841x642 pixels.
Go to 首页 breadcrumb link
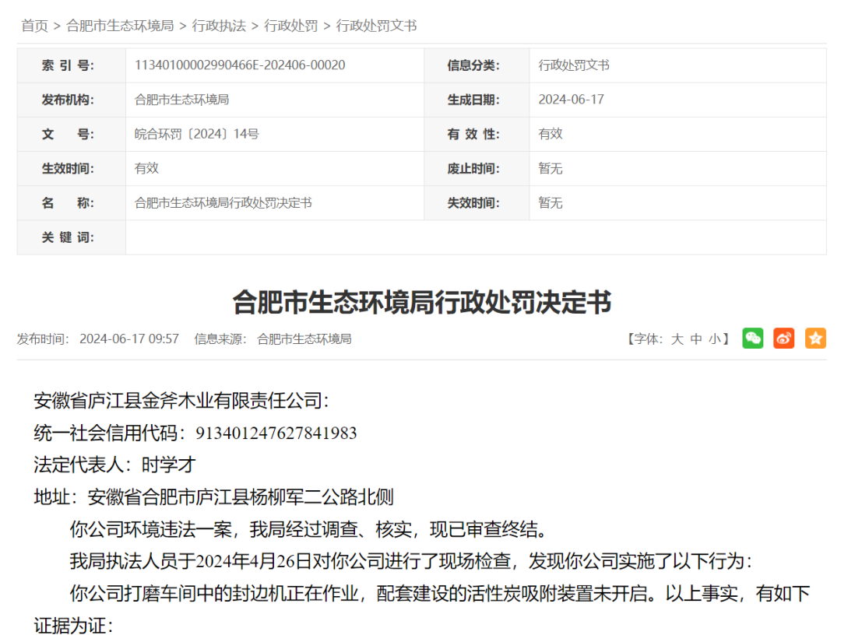[35, 26]
